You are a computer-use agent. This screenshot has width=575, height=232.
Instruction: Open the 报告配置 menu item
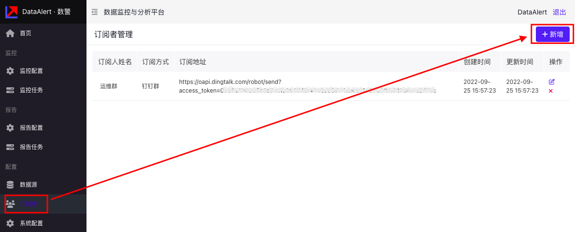[31, 128]
